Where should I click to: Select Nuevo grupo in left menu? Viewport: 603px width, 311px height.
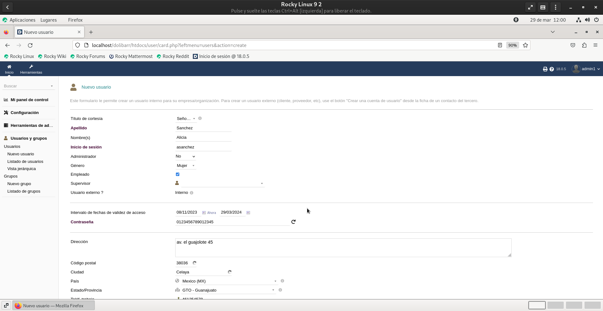tap(19, 184)
